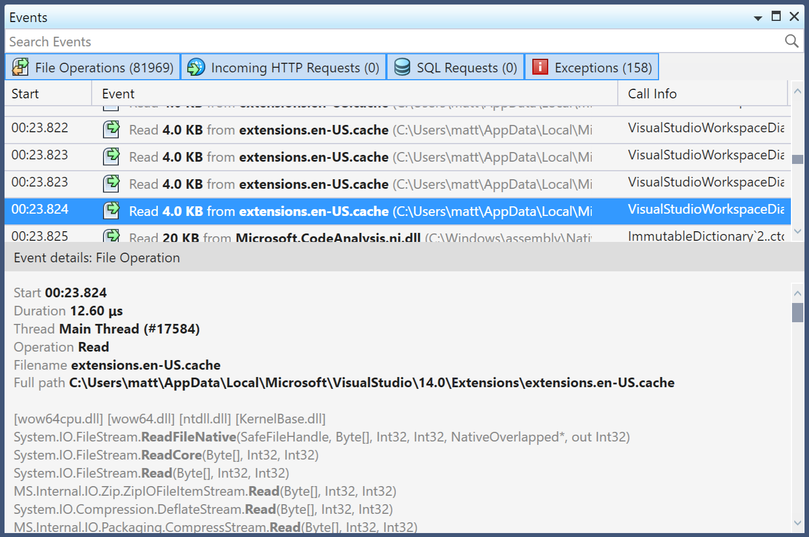
Task: Click the 'Thread Main Thread (#17584)' line
Action: (x=106, y=329)
